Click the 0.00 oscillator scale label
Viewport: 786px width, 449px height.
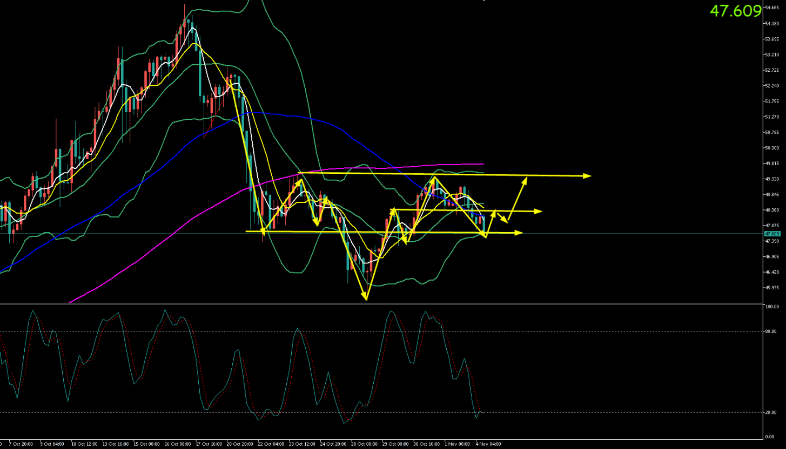click(x=769, y=436)
